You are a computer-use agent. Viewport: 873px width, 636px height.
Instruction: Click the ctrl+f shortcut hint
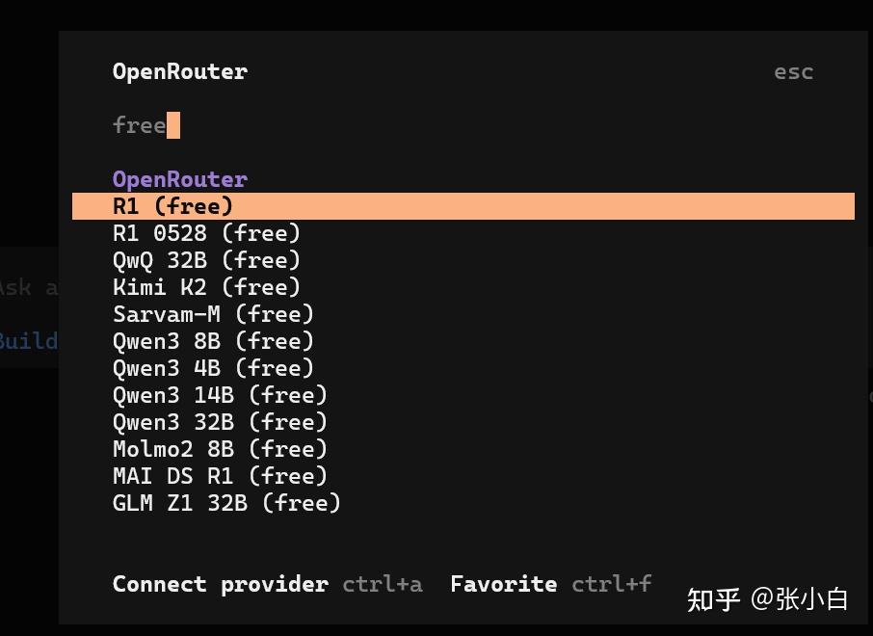pos(612,584)
